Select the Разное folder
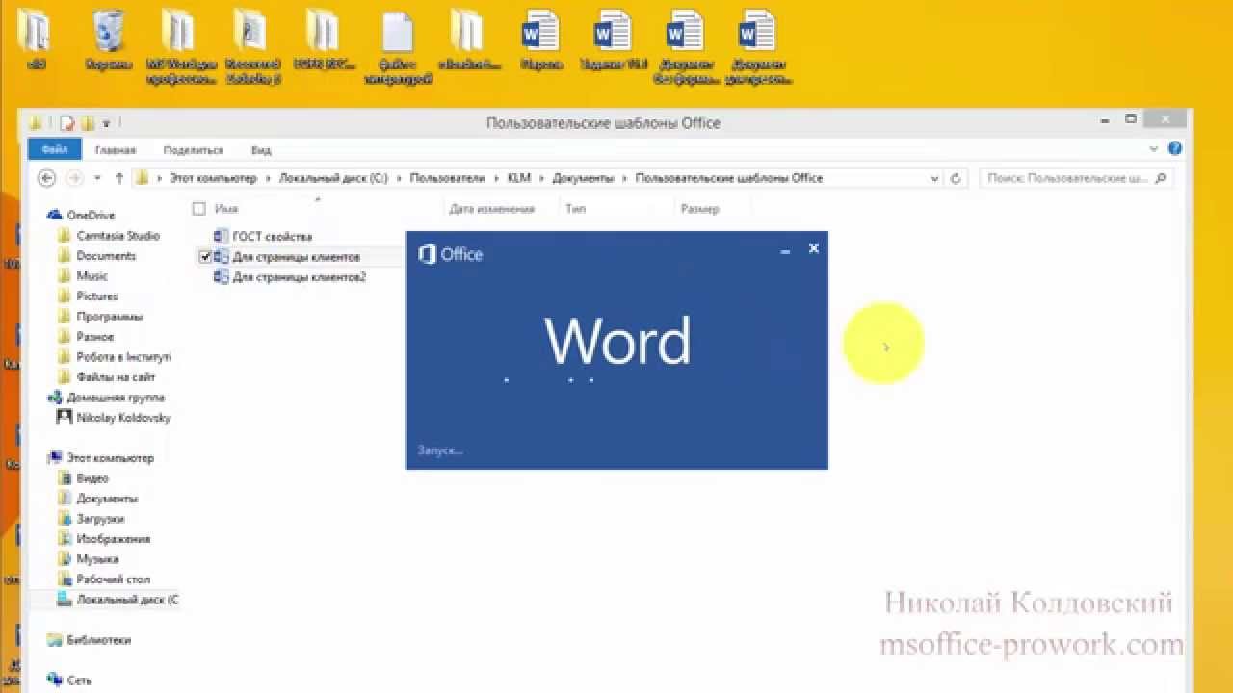 [x=95, y=337]
